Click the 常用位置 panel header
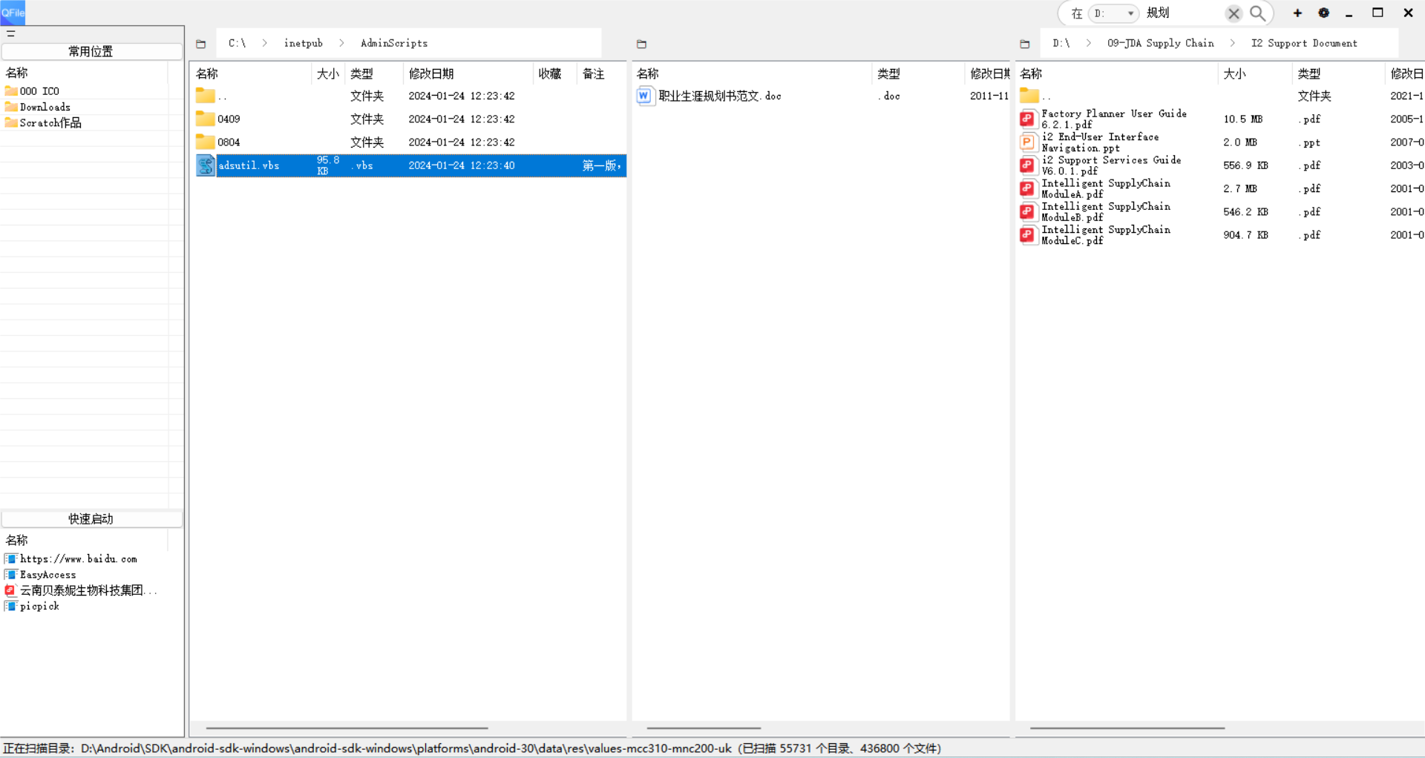The width and height of the screenshot is (1425, 758). [x=91, y=51]
